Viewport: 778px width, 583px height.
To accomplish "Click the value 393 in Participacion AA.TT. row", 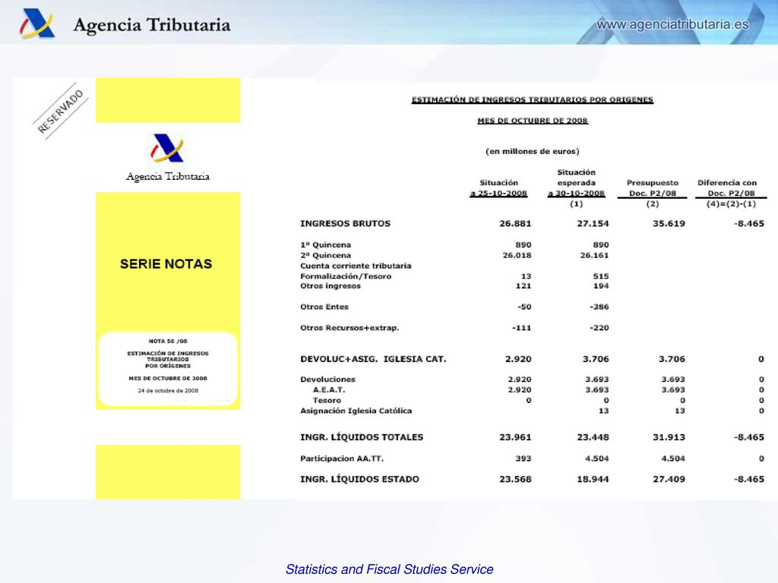I will coord(523,459).
